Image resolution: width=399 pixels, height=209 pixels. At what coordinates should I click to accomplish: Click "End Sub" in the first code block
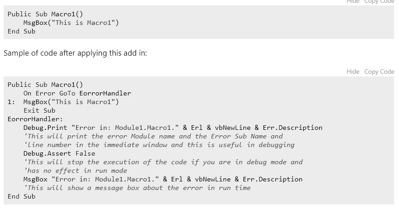21,32
